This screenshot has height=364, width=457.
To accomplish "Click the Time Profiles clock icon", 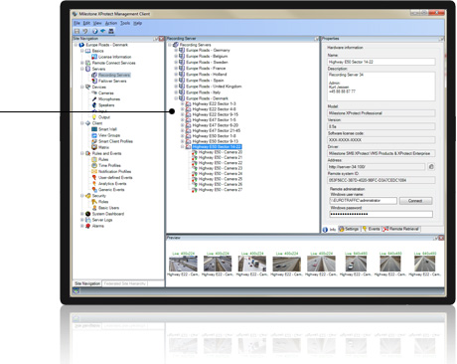I will click(94, 165).
